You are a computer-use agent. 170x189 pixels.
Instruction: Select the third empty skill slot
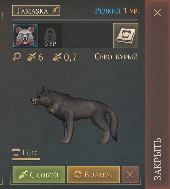[75, 36]
